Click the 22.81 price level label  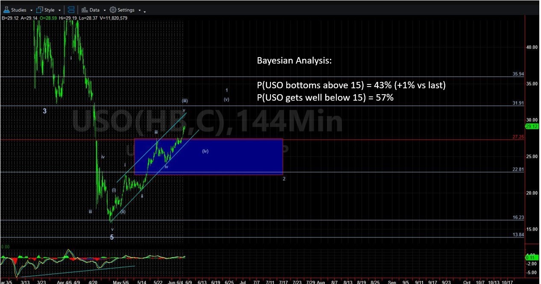tap(518, 169)
